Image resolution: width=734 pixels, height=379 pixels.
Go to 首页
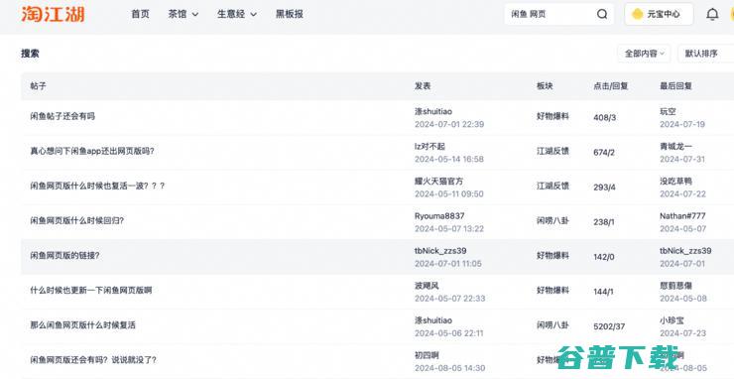point(141,14)
